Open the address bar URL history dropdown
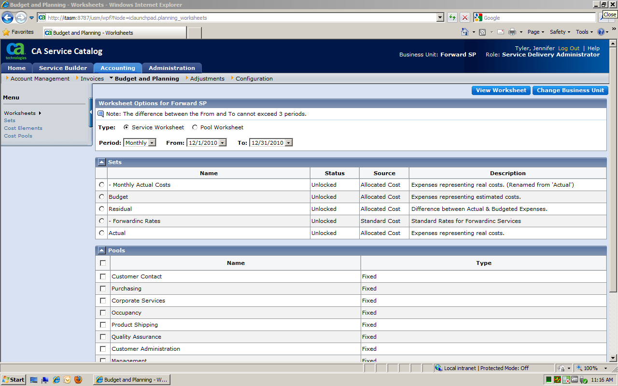Viewport: 618px width, 386px height. 440,18
